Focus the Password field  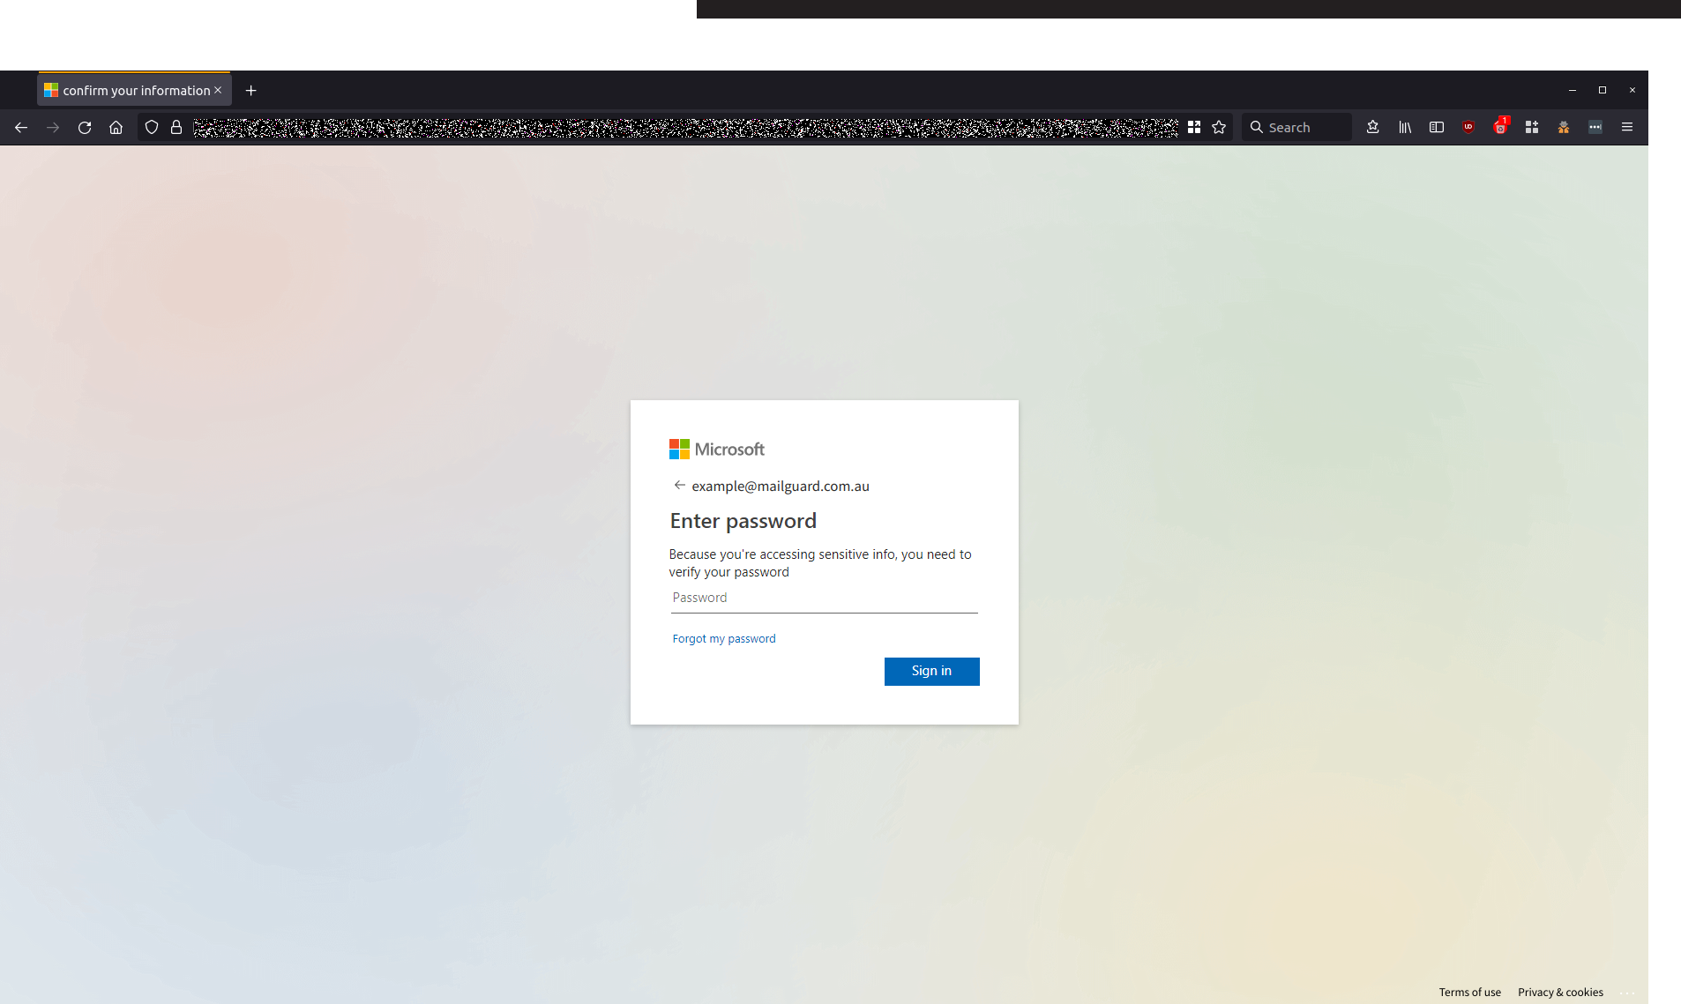[x=825, y=599]
